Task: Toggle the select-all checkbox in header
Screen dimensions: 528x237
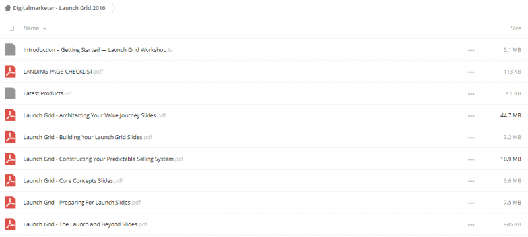Action: (x=11, y=28)
